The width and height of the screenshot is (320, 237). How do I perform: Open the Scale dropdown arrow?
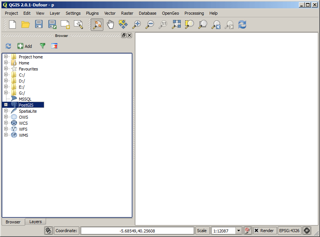238,231
